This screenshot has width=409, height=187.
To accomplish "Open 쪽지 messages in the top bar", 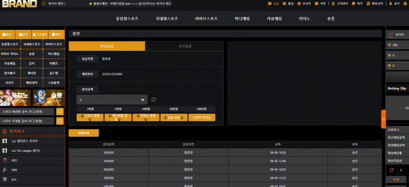I will [358, 3].
